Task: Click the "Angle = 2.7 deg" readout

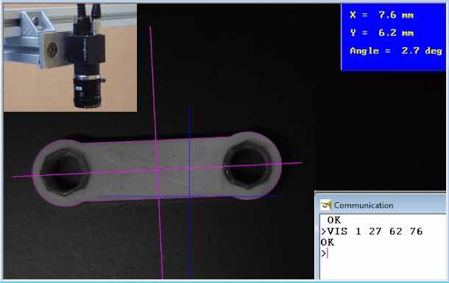Action: click(396, 51)
